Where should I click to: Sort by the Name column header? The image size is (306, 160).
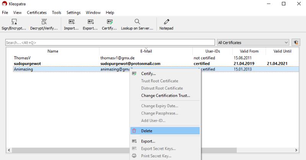point(53,51)
